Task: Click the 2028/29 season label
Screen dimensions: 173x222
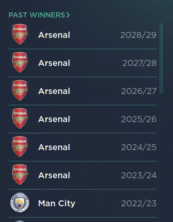Action: [x=138, y=35]
